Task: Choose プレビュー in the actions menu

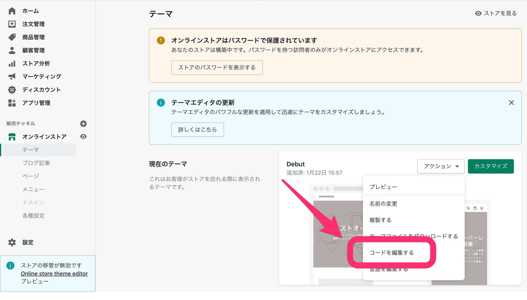Action: 383,187
